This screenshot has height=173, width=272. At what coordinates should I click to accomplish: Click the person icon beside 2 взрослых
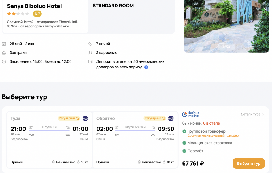point(90,53)
